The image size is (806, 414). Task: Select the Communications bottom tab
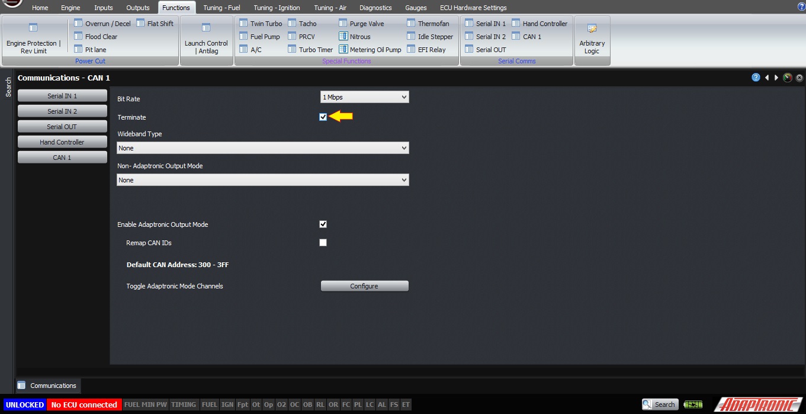(47, 386)
